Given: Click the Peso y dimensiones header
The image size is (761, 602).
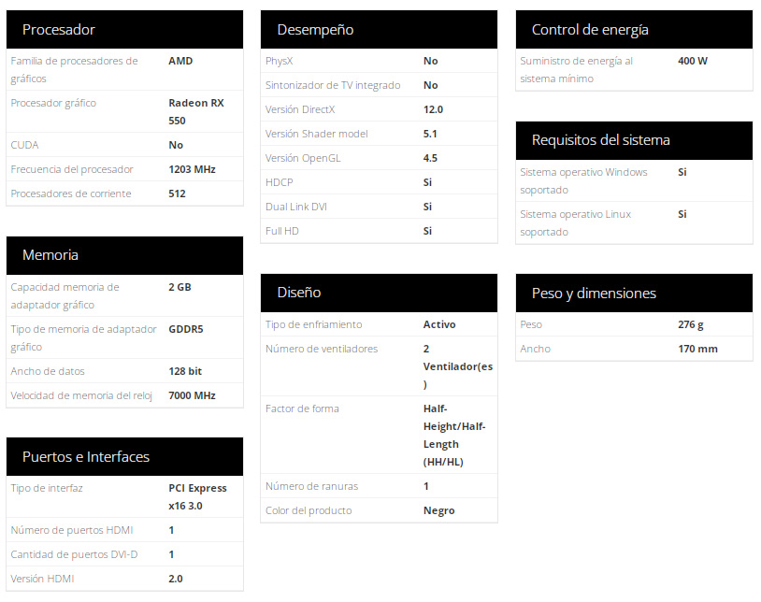Looking at the screenshot, I should 634,293.
